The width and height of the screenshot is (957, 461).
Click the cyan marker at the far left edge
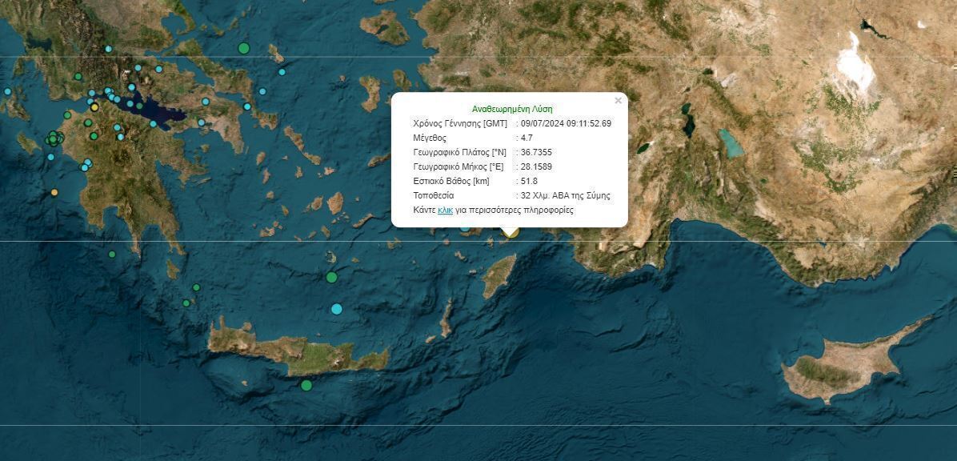(8, 91)
